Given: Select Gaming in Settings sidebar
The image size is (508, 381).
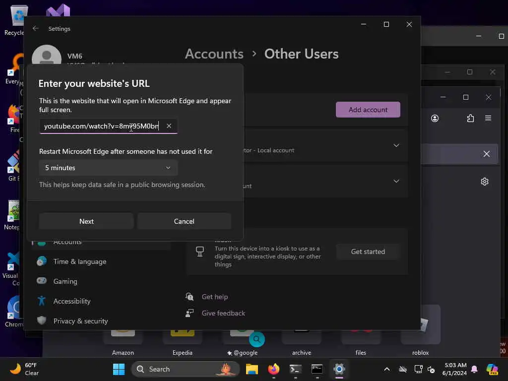Looking at the screenshot, I should 65,281.
